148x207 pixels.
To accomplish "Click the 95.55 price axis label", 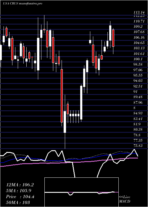I will coord(138,75).
